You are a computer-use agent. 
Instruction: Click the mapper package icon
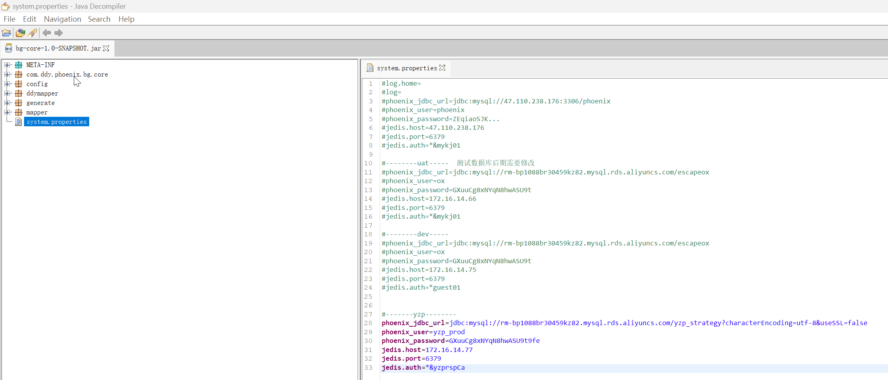[19, 112]
